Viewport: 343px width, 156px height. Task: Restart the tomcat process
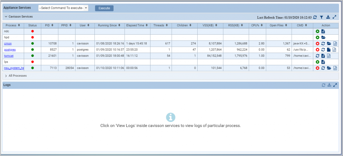(318, 56)
